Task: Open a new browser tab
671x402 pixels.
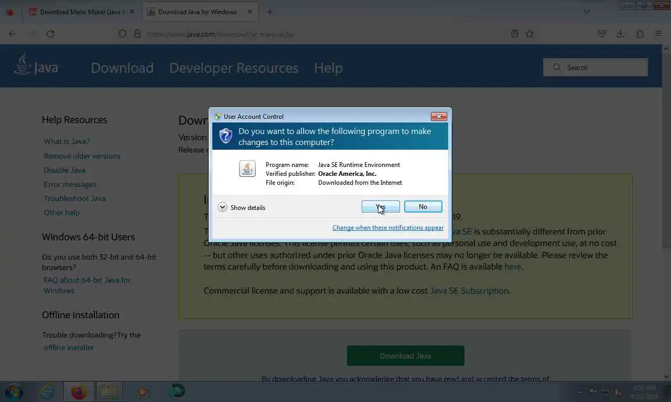Action: [269, 12]
